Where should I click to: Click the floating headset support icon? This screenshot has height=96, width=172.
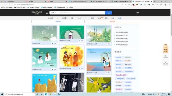[x=166, y=62]
